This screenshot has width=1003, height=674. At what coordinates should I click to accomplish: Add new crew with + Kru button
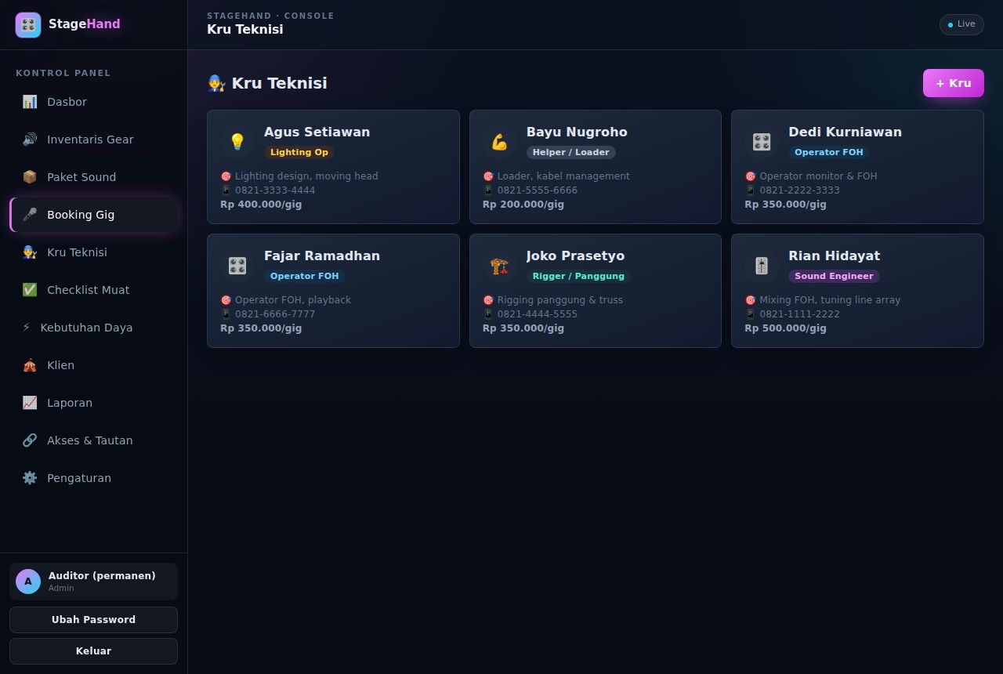coord(954,83)
